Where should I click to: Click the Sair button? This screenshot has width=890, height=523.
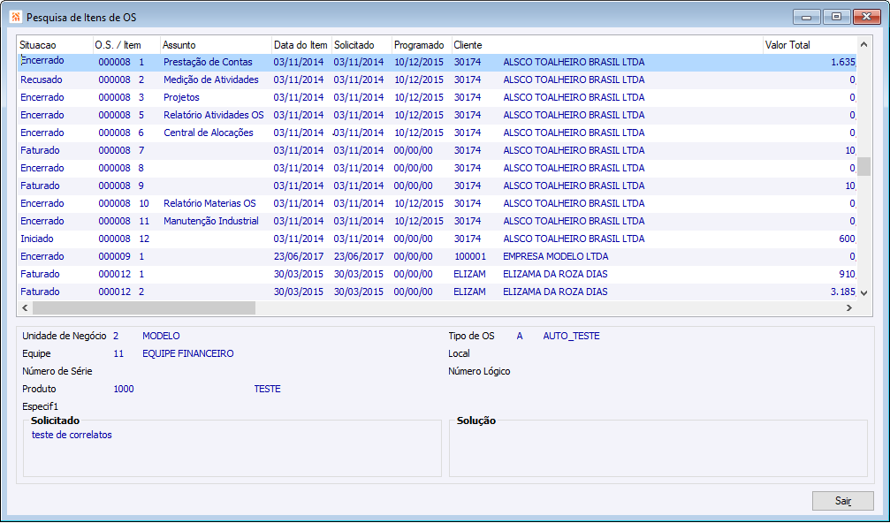coord(842,501)
